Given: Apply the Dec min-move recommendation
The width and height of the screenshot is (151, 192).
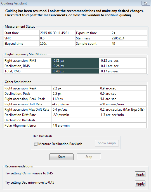Looking at the screenshot, I should [x=140, y=184].
